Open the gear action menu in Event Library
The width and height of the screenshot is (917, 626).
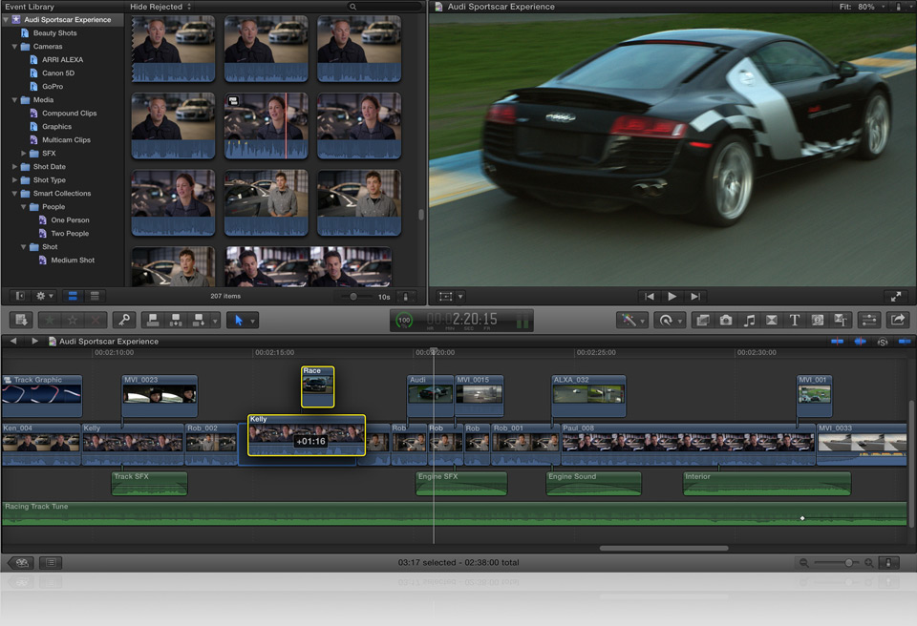pos(45,297)
